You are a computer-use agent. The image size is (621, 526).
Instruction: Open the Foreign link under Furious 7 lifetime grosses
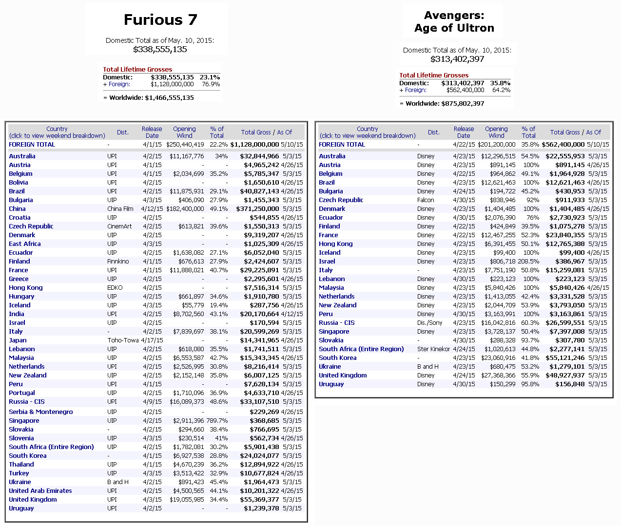pyautogui.click(x=119, y=84)
